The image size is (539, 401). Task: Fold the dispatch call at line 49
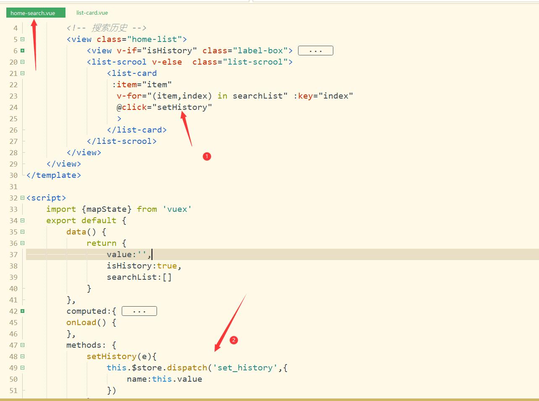pyautogui.click(x=22, y=368)
